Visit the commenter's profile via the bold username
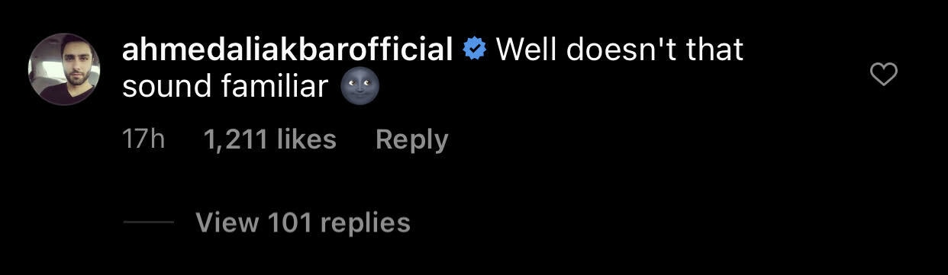Image resolution: width=948 pixels, height=275 pixels. [x=288, y=50]
